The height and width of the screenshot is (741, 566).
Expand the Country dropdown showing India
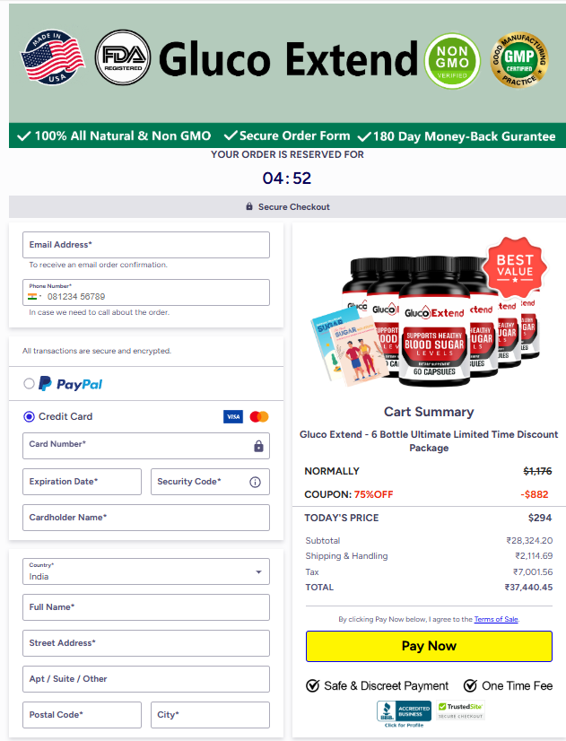point(146,571)
